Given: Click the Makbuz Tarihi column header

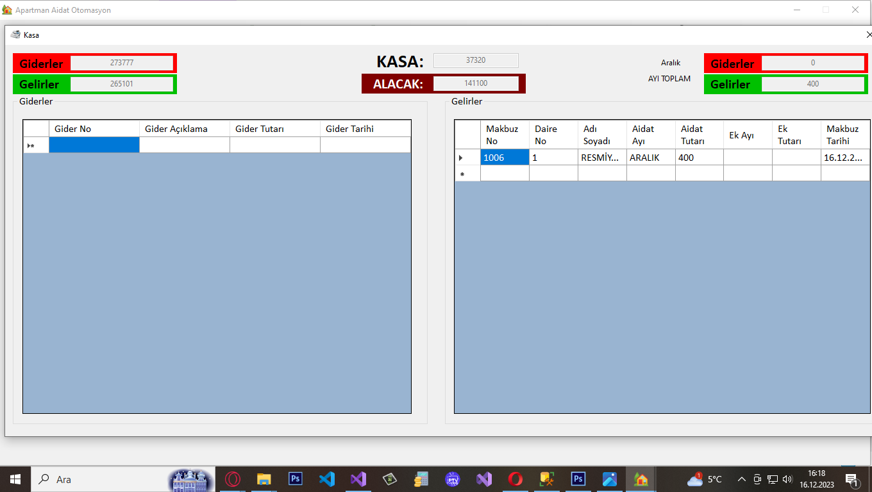Looking at the screenshot, I should coord(844,135).
